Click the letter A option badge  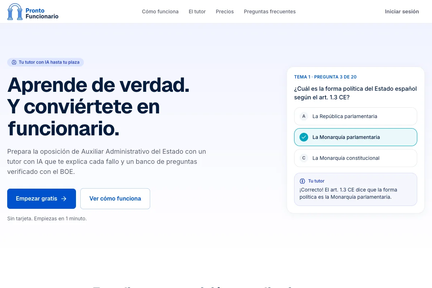click(304, 116)
